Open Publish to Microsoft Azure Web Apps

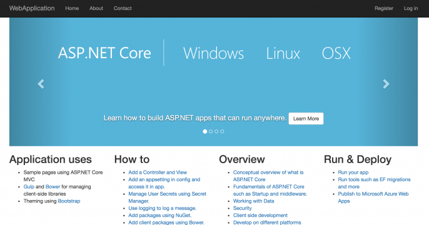(373, 197)
